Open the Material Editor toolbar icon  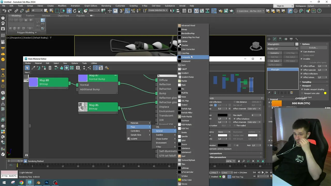(x=214, y=11)
